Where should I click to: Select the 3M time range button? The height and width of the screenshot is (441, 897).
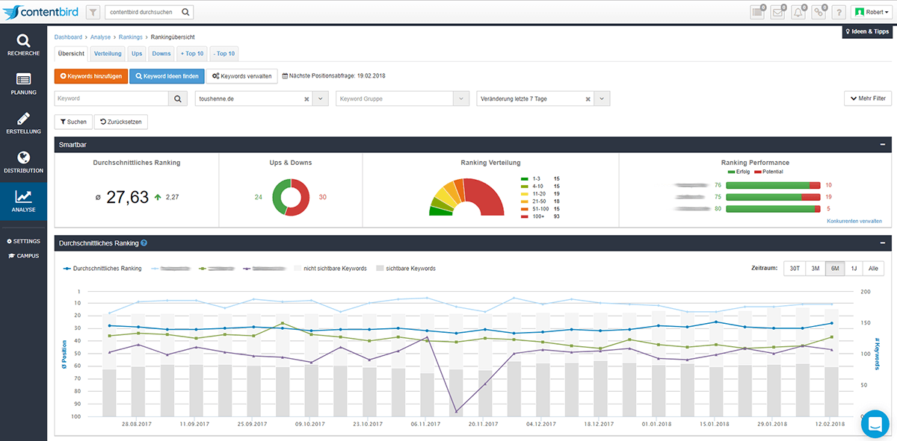pyautogui.click(x=815, y=269)
